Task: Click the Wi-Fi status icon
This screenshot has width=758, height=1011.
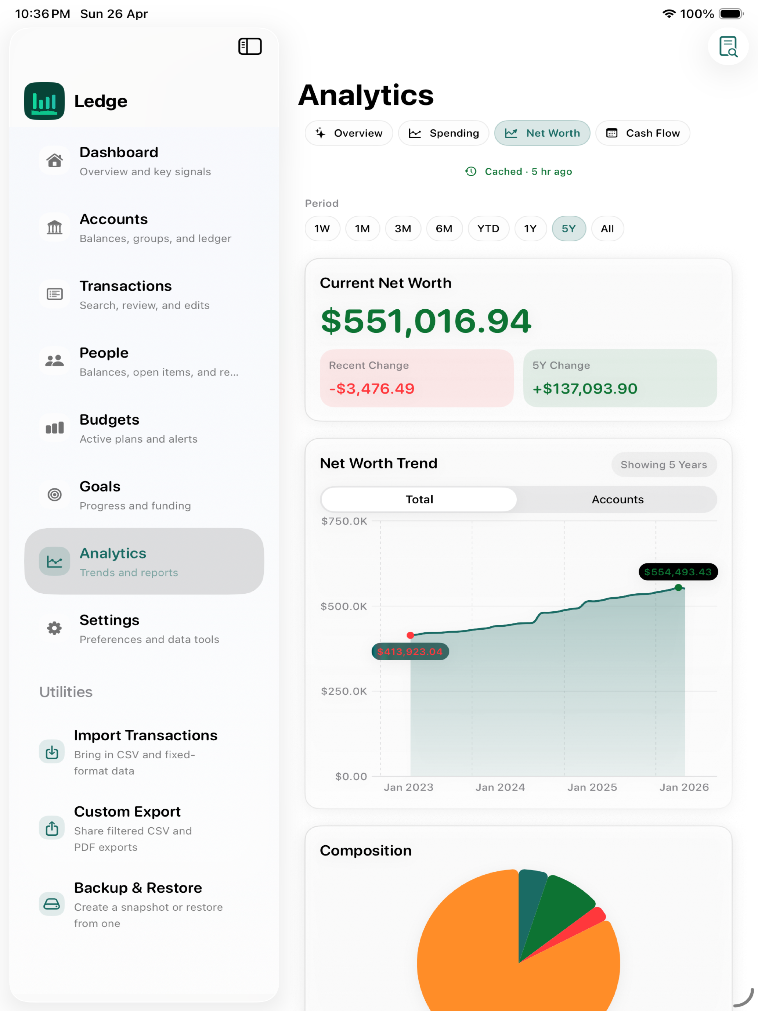Action: [x=668, y=14]
